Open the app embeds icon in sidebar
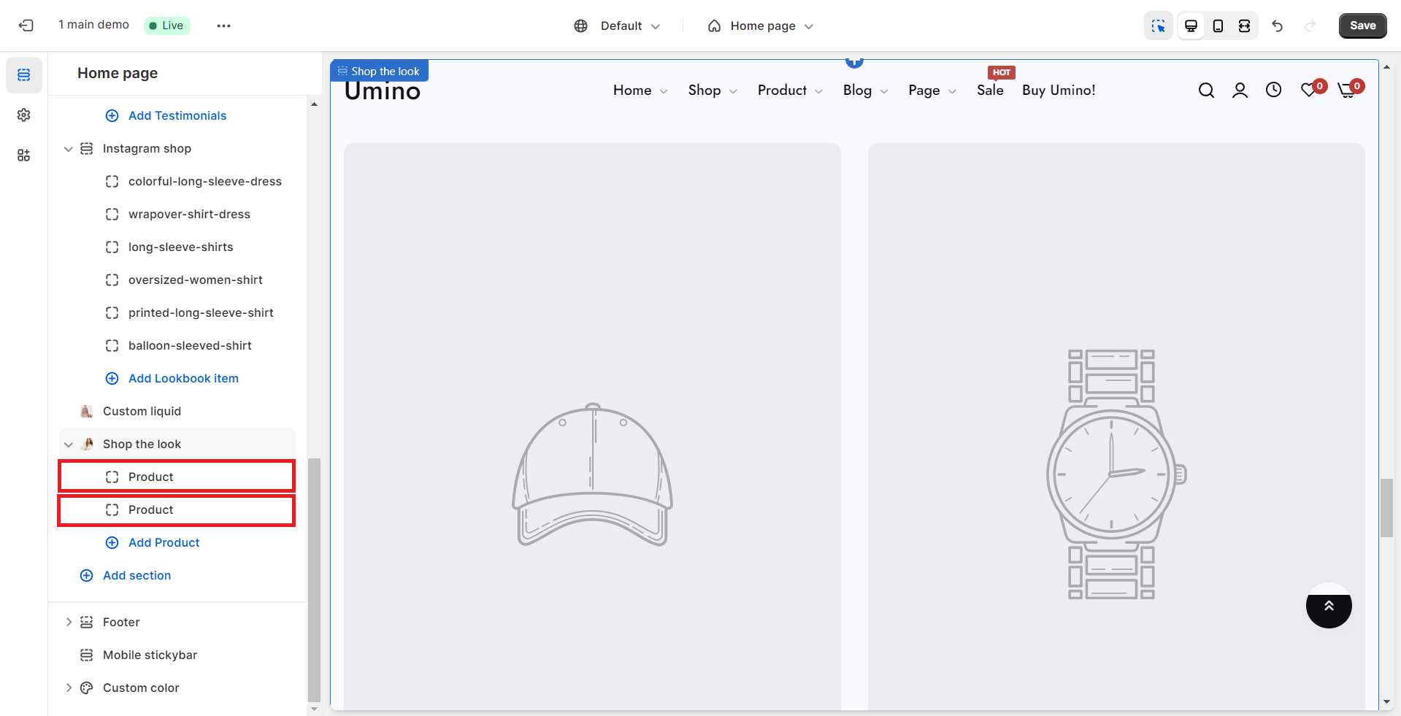 coord(24,155)
